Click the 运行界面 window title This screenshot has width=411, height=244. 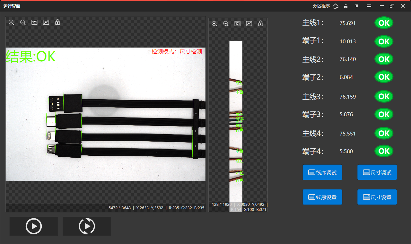pos(12,6)
